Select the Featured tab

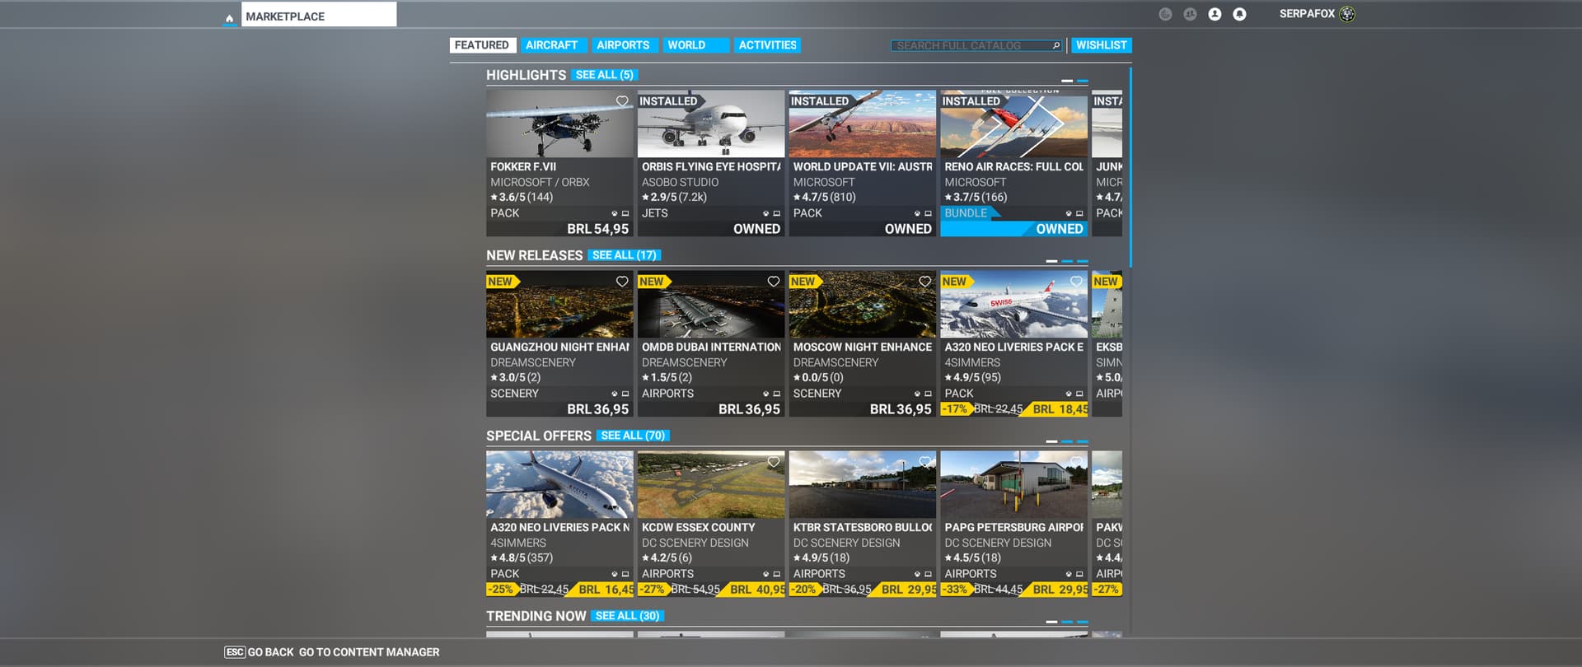tap(483, 45)
